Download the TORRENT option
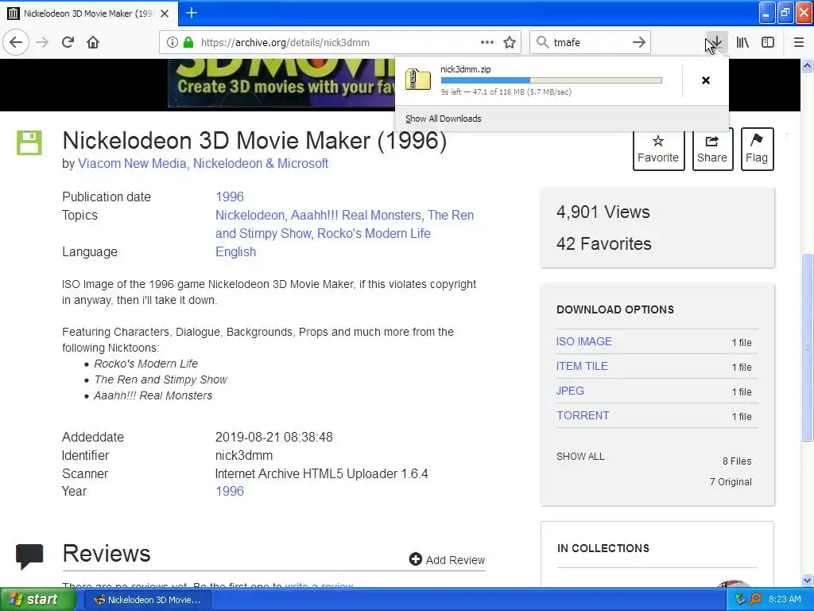 pyautogui.click(x=583, y=415)
